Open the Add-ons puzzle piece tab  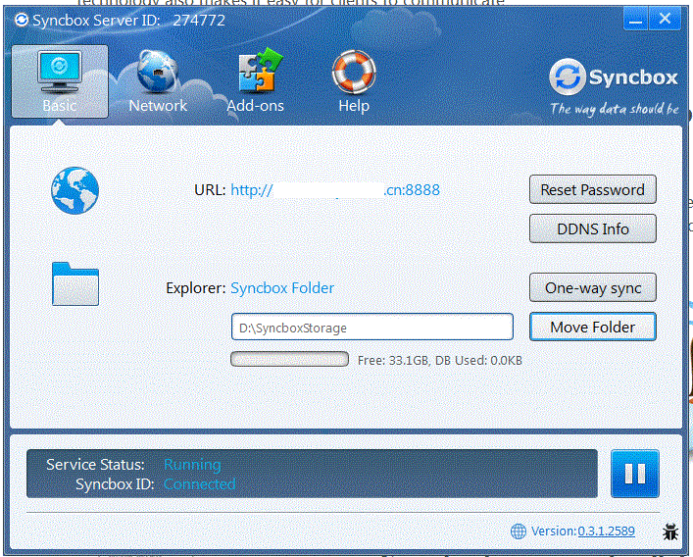click(x=255, y=82)
